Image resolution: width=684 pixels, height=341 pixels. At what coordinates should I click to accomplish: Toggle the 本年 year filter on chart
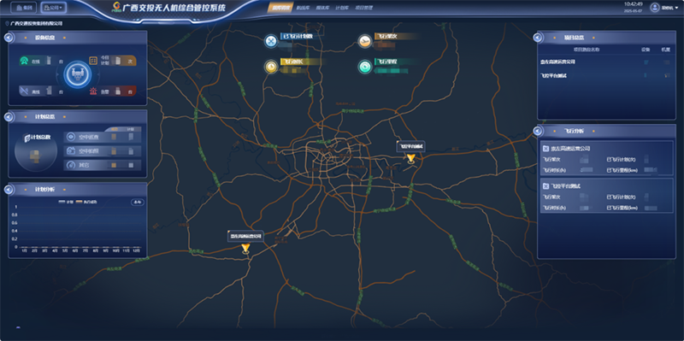pyautogui.click(x=138, y=202)
